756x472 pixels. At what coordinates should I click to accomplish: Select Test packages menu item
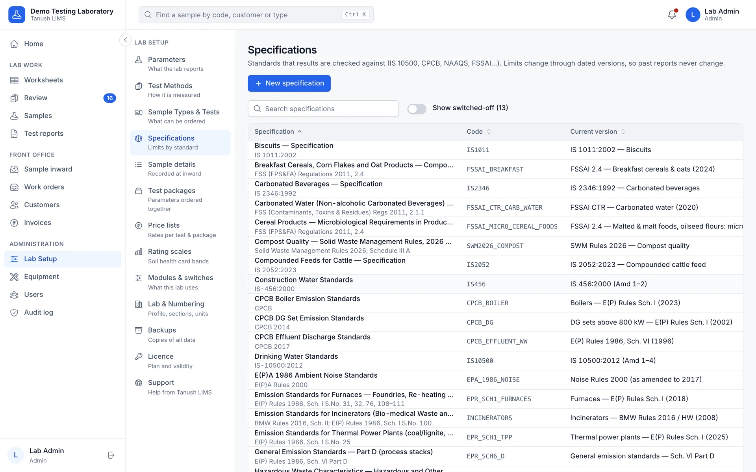point(180,199)
